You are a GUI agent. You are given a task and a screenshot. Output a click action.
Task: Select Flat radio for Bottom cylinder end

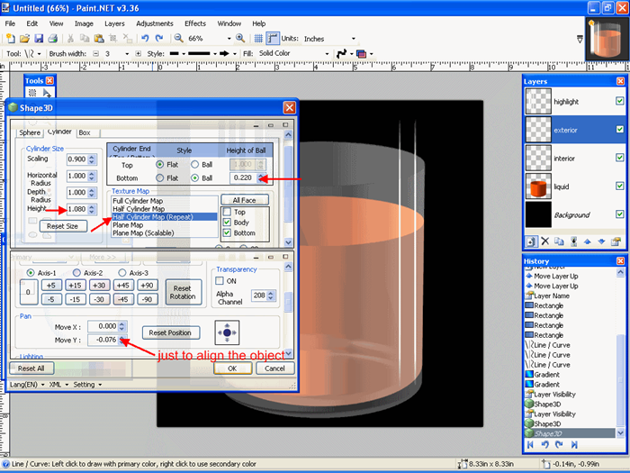point(160,177)
